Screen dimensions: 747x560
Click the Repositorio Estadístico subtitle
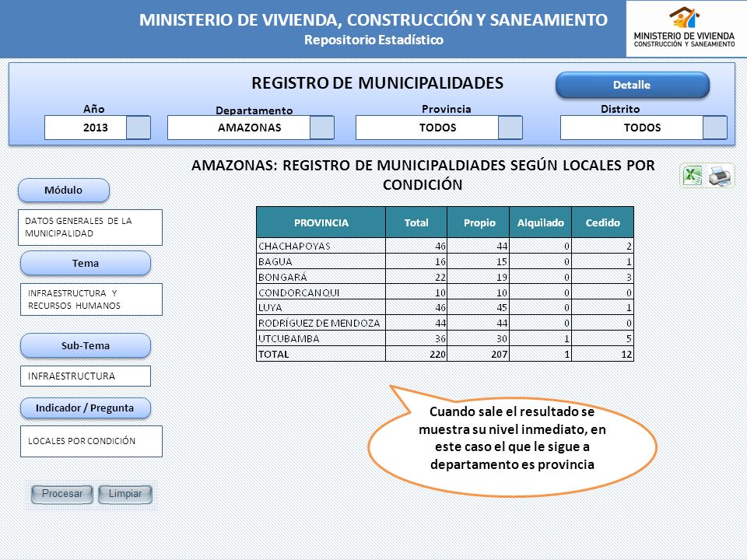374,40
